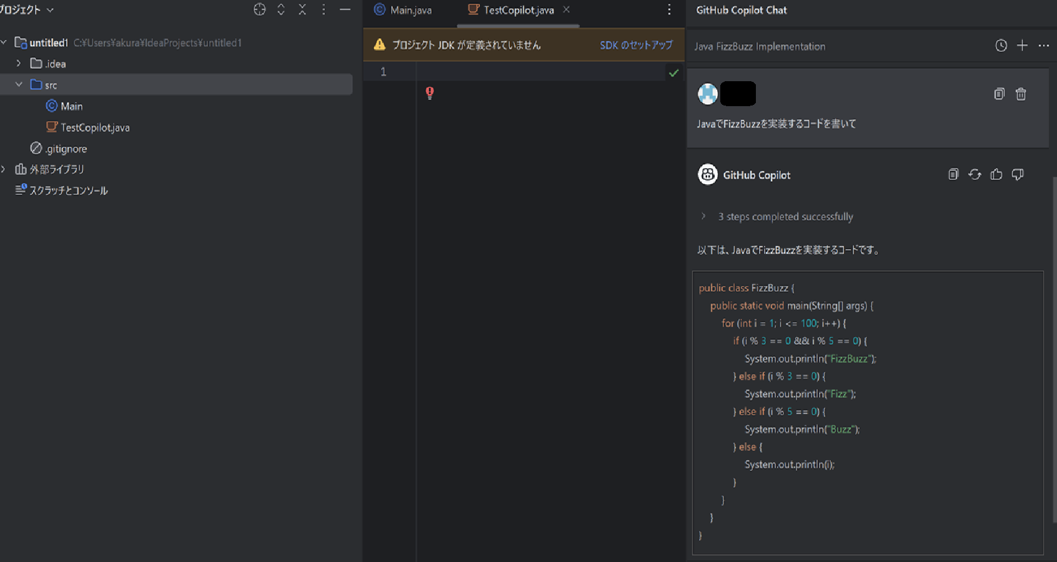Select TestCopilot.java in project tree
This screenshot has width=1057, height=562.
[88, 127]
